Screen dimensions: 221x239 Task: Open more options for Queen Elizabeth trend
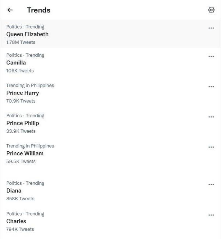point(211,28)
